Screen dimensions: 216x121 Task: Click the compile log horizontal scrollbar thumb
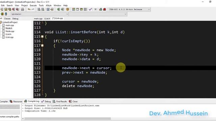[67, 119]
